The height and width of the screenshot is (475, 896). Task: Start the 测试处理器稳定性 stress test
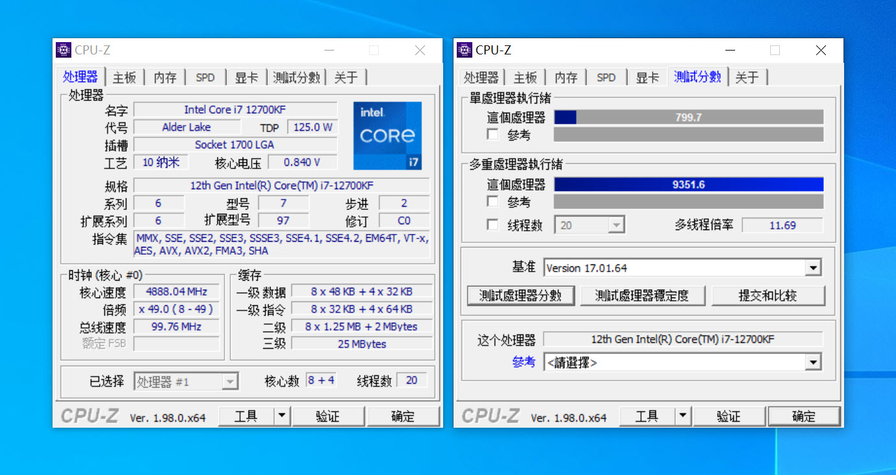643,295
